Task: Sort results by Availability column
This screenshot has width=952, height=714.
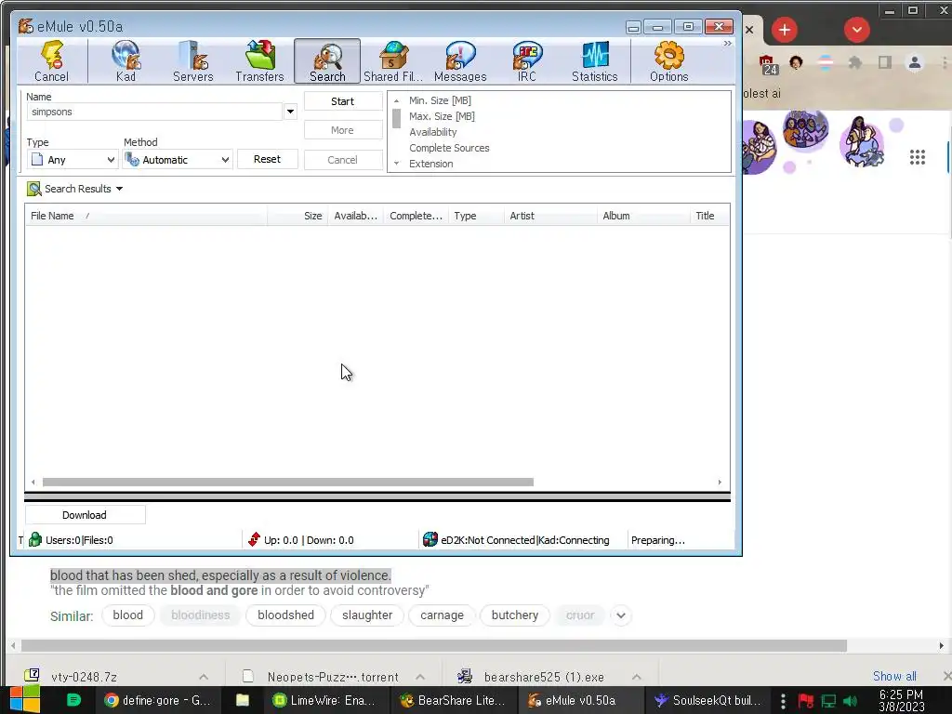Action: [x=355, y=216]
